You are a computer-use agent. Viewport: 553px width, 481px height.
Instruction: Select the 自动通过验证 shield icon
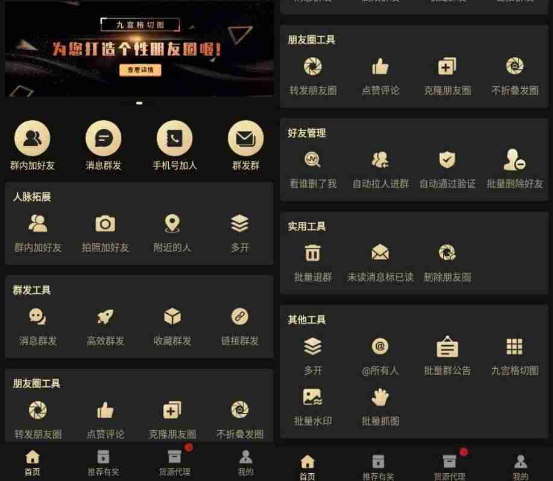click(x=447, y=159)
